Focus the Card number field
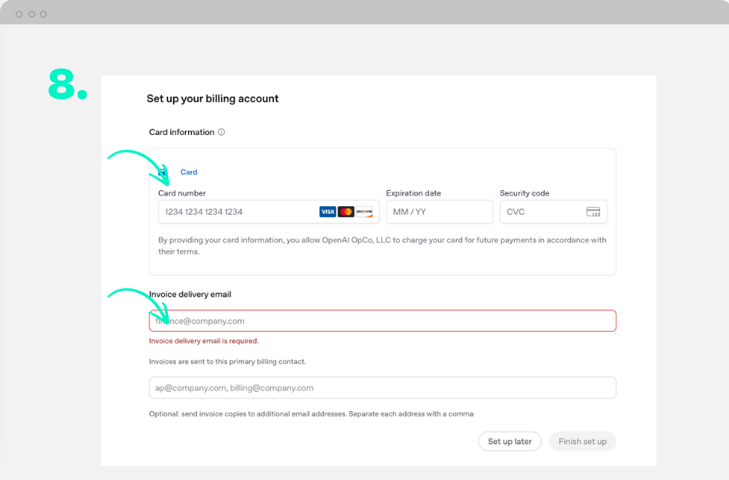The image size is (729, 480). coord(269,212)
